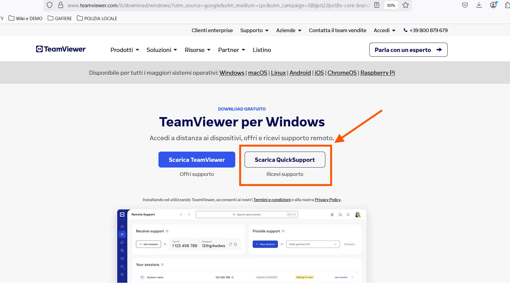This screenshot has width=510, height=284.
Task: Click the TeamViewer logo
Action: click(x=61, y=49)
